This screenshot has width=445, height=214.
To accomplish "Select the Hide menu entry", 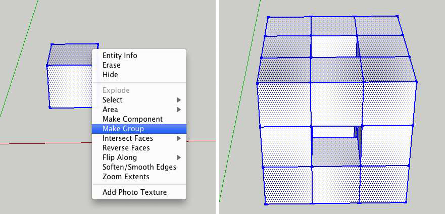I will (x=139, y=75).
